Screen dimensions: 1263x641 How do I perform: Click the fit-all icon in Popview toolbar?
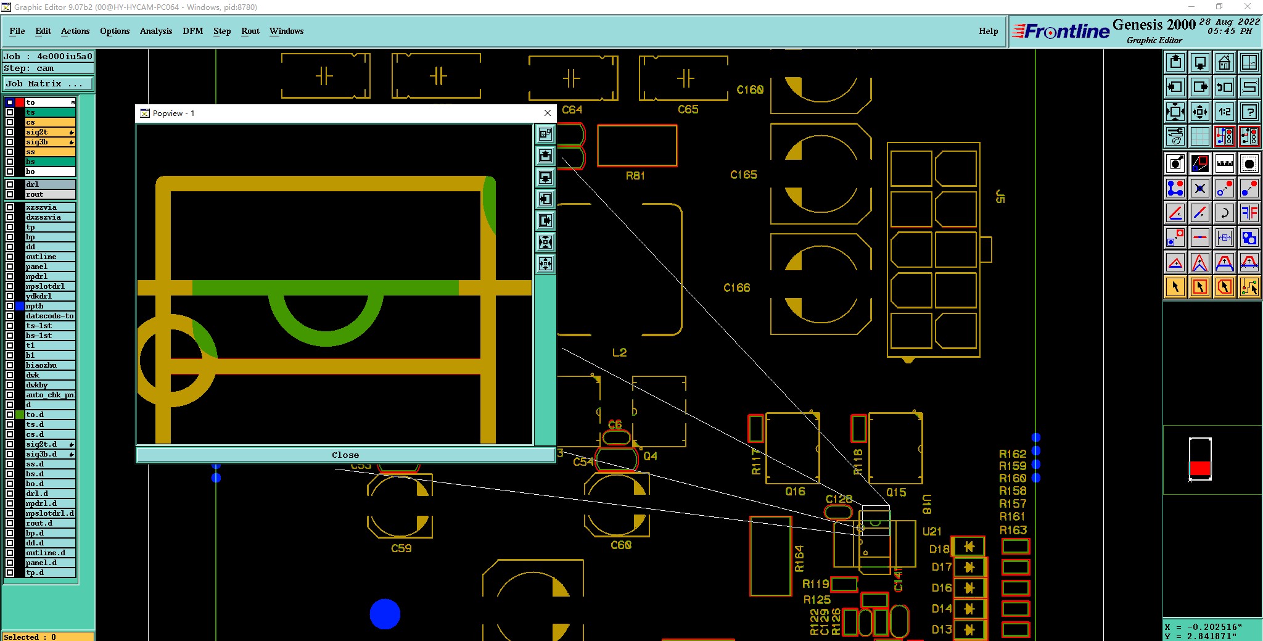[545, 242]
